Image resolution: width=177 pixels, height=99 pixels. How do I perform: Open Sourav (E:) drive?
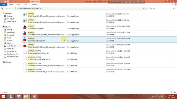pos(10,49)
